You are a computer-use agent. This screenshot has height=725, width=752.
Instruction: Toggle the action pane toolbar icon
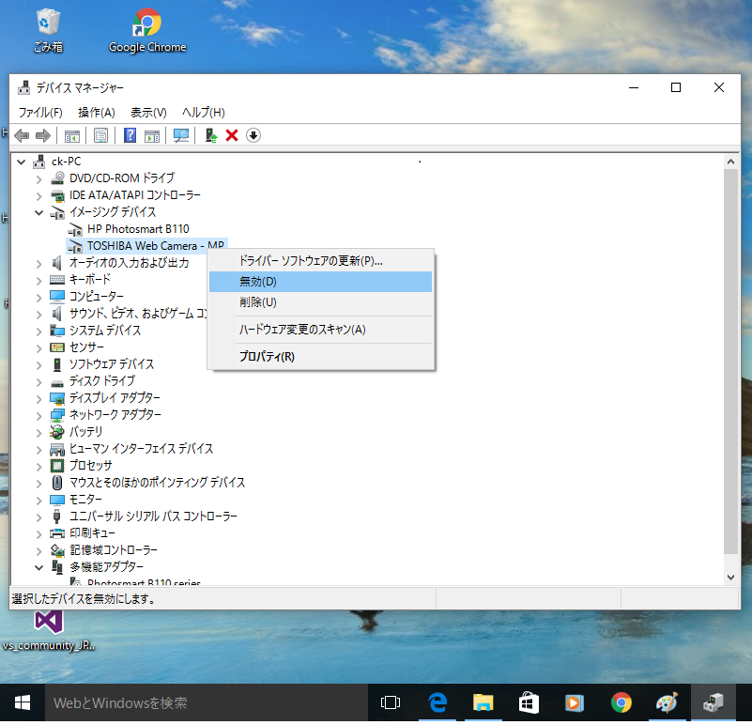click(x=152, y=136)
